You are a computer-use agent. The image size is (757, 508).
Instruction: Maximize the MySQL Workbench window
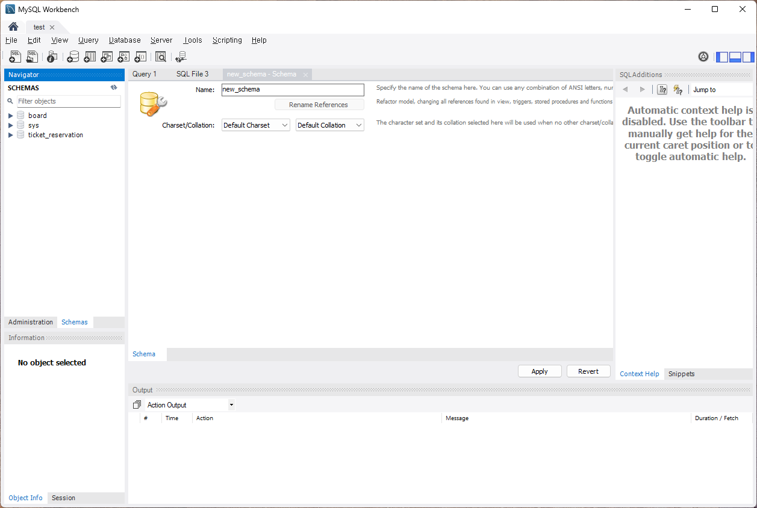(x=715, y=9)
